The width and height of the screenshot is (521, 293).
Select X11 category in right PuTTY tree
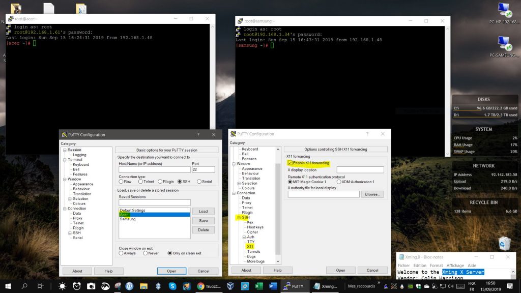coord(250,247)
